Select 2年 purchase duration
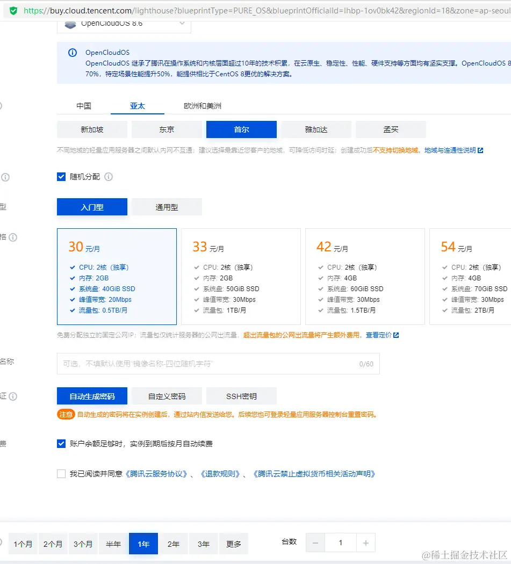This screenshot has height=564, width=511. pos(174,544)
